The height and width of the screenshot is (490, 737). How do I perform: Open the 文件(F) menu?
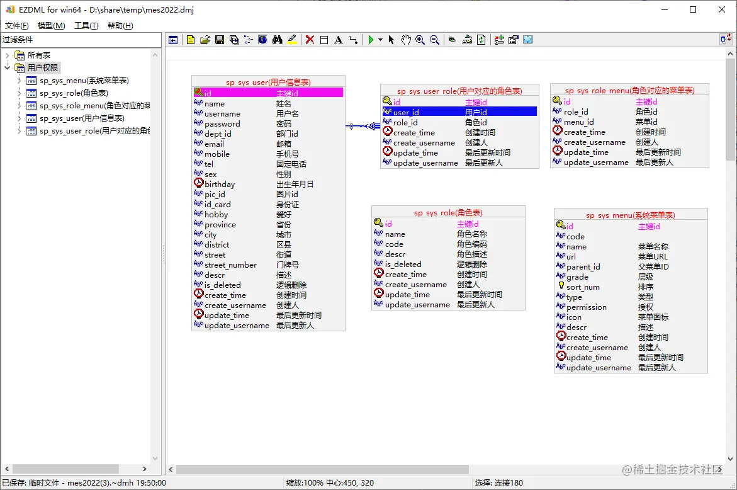click(17, 25)
